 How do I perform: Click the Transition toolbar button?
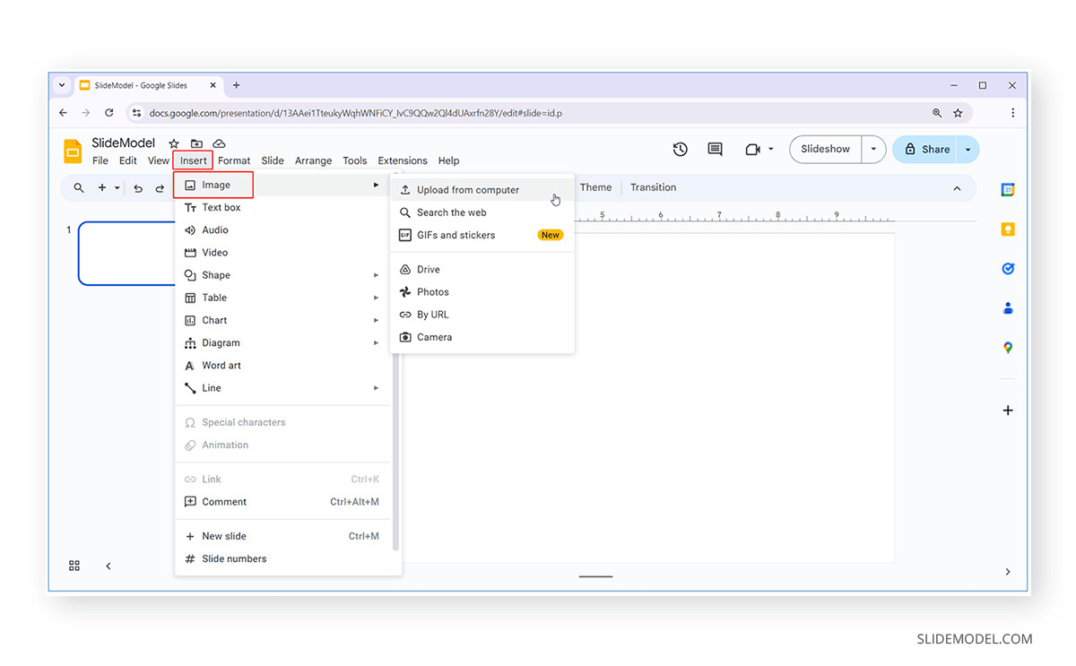[653, 187]
